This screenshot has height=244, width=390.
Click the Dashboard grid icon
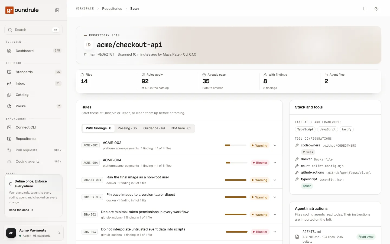9,51
